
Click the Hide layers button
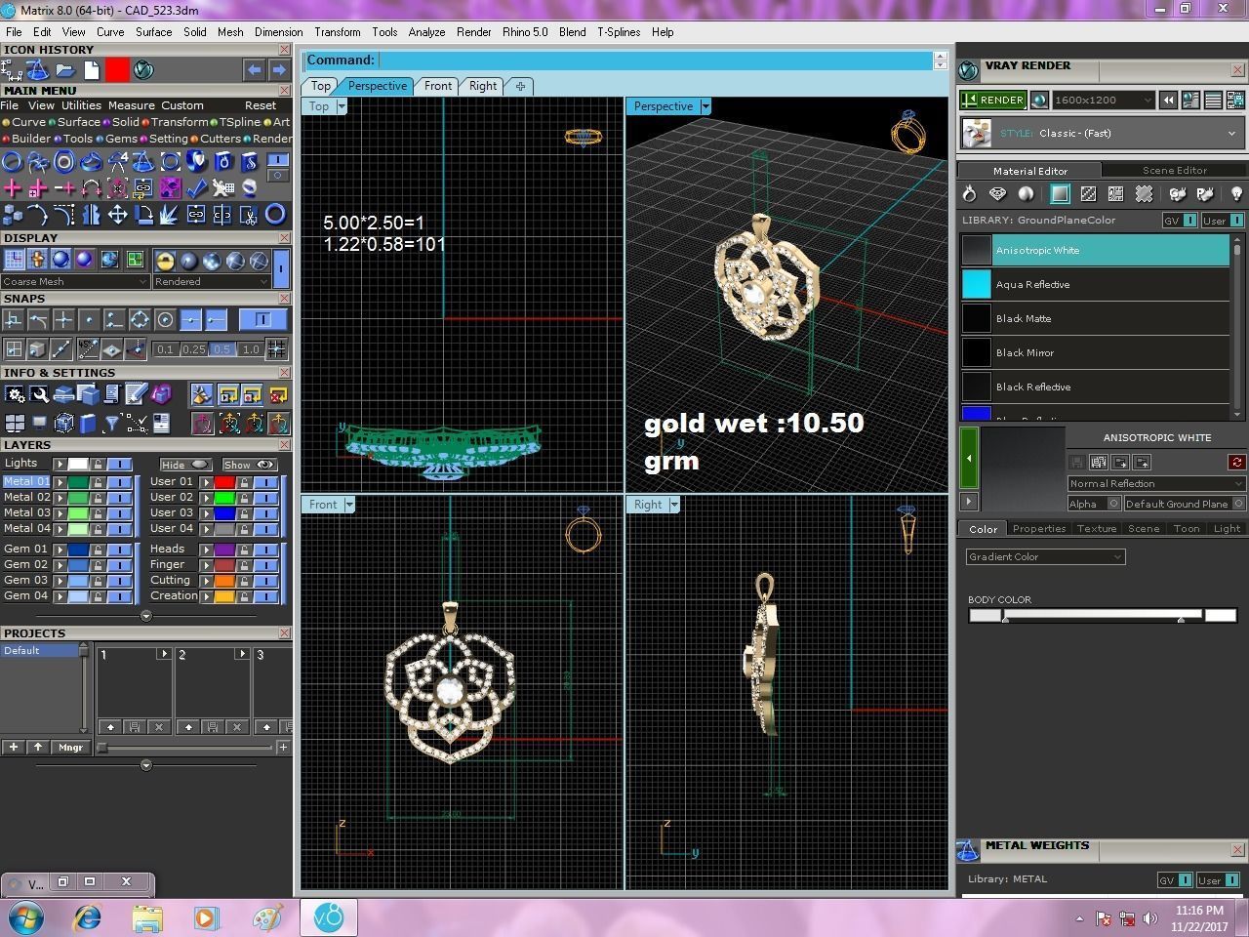coord(185,465)
